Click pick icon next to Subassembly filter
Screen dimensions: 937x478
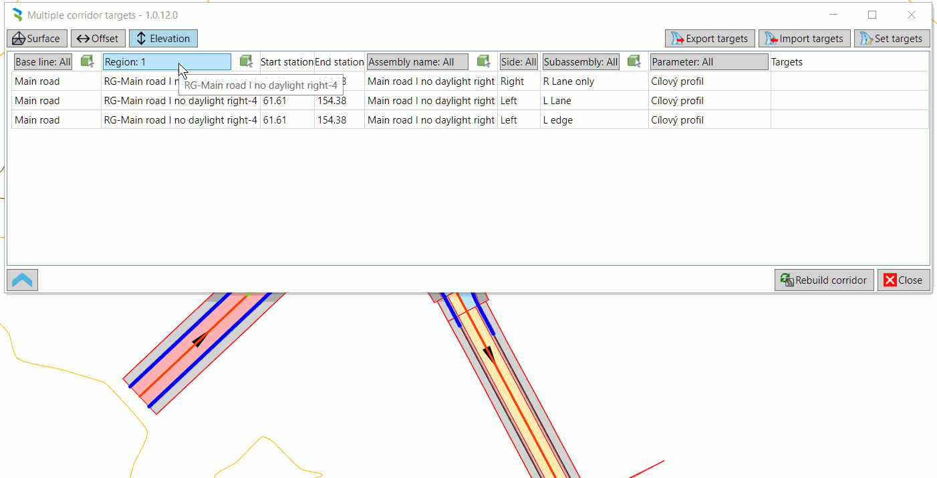point(634,61)
